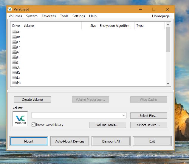This screenshot has height=164, width=189.
Task: Click the VeraCrypt logo in Volume group
Action: coord(20,119)
